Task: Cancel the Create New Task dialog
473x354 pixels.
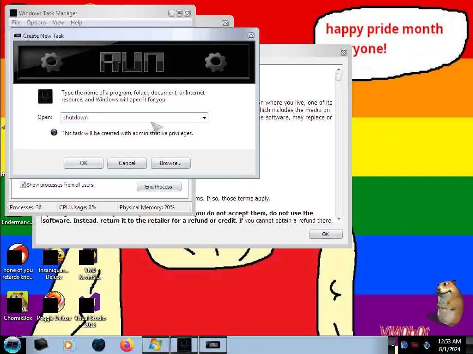Action: [x=127, y=163]
